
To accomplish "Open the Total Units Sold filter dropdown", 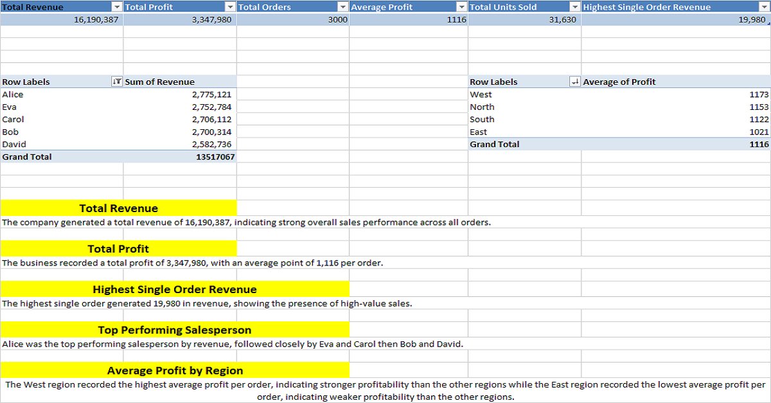I will tap(574, 7).
